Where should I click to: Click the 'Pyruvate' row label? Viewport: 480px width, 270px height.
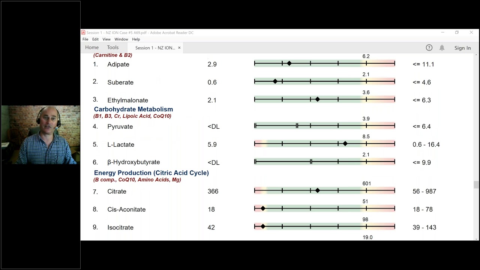coord(120,127)
